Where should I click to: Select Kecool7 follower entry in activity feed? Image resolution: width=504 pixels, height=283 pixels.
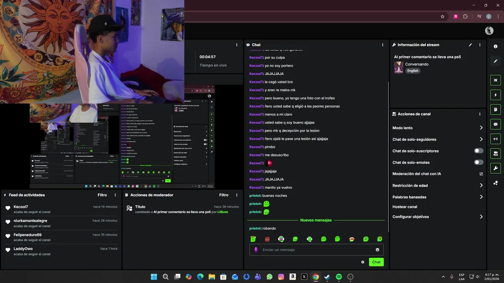(x=61, y=209)
